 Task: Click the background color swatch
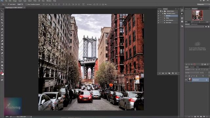click(3, 74)
